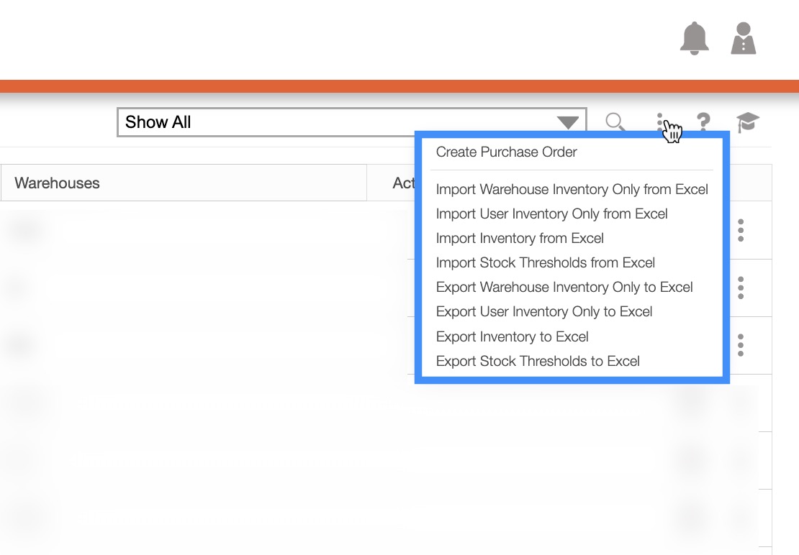The height and width of the screenshot is (555, 799).
Task: Open the notifications bell
Action: click(x=694, y=38)
